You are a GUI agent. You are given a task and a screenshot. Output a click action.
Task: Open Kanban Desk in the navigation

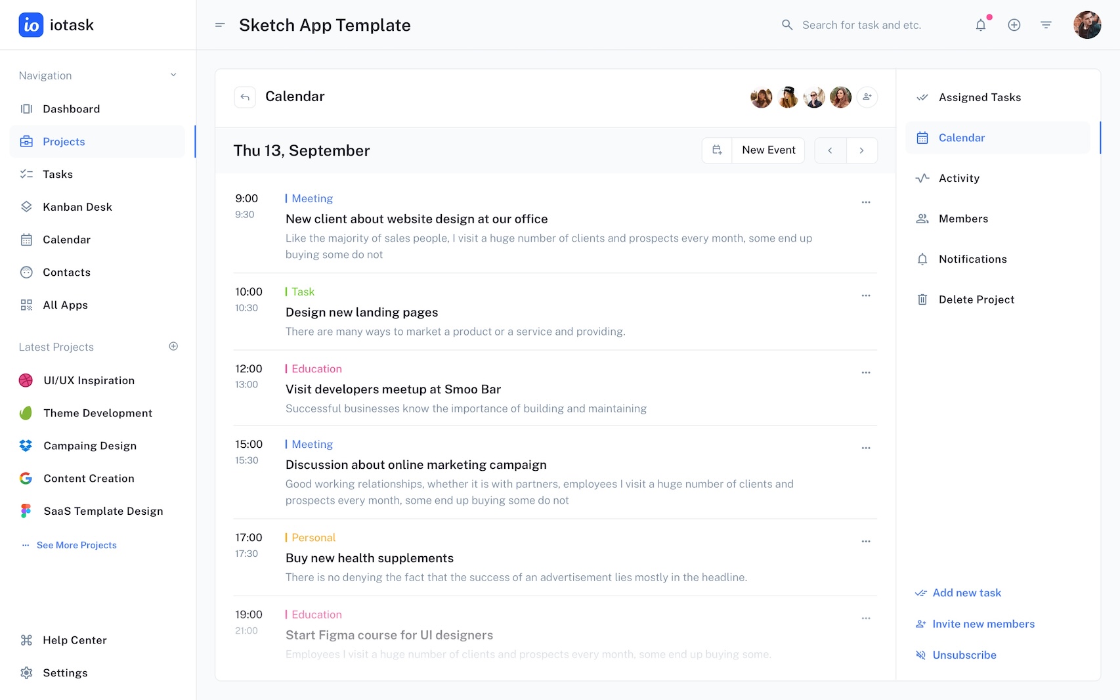77,207
